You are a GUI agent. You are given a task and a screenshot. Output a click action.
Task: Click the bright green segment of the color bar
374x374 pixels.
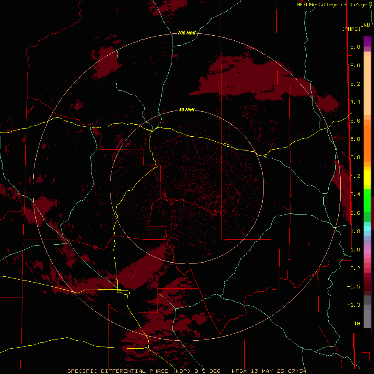coord(367,200)
